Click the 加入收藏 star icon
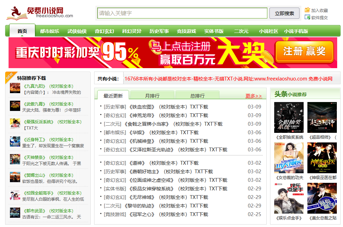Image resolution: width=343 pixels, height=227 pixels. tap(307, 10)
